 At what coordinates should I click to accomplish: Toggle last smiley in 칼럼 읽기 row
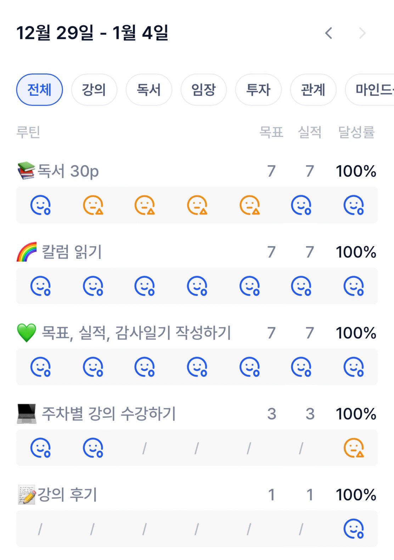coord(354,286)
